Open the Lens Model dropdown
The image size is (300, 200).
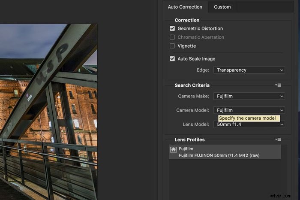click(249, 124)
